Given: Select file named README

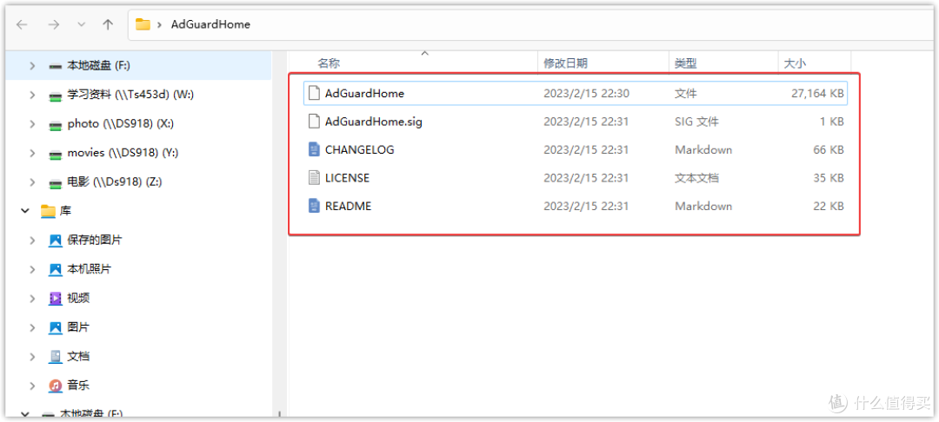Looking at the screenshot, I should 348,206.
